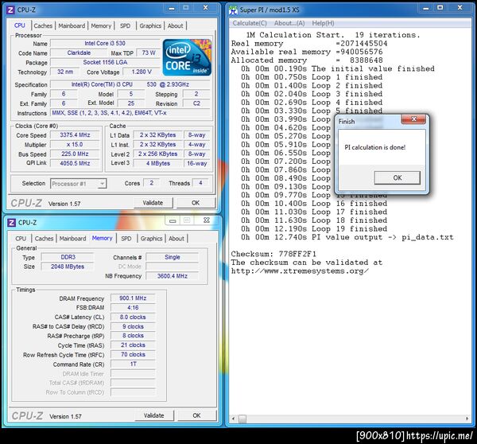The height and width of the screenshot is (444, 477).
Task: Click the Cores value 2
Action: [x=151, y=183]
